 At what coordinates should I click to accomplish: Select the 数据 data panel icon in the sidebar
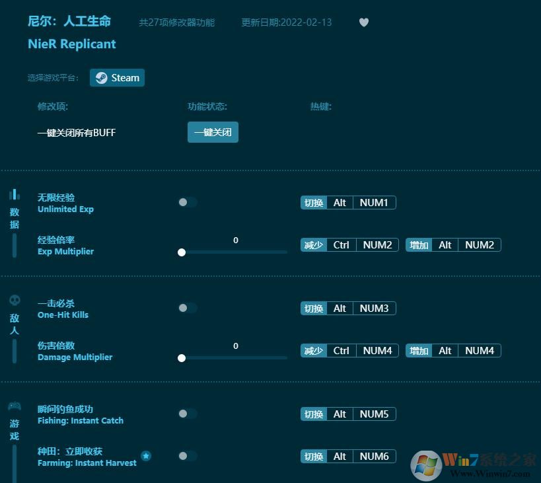tap(15, 194)
